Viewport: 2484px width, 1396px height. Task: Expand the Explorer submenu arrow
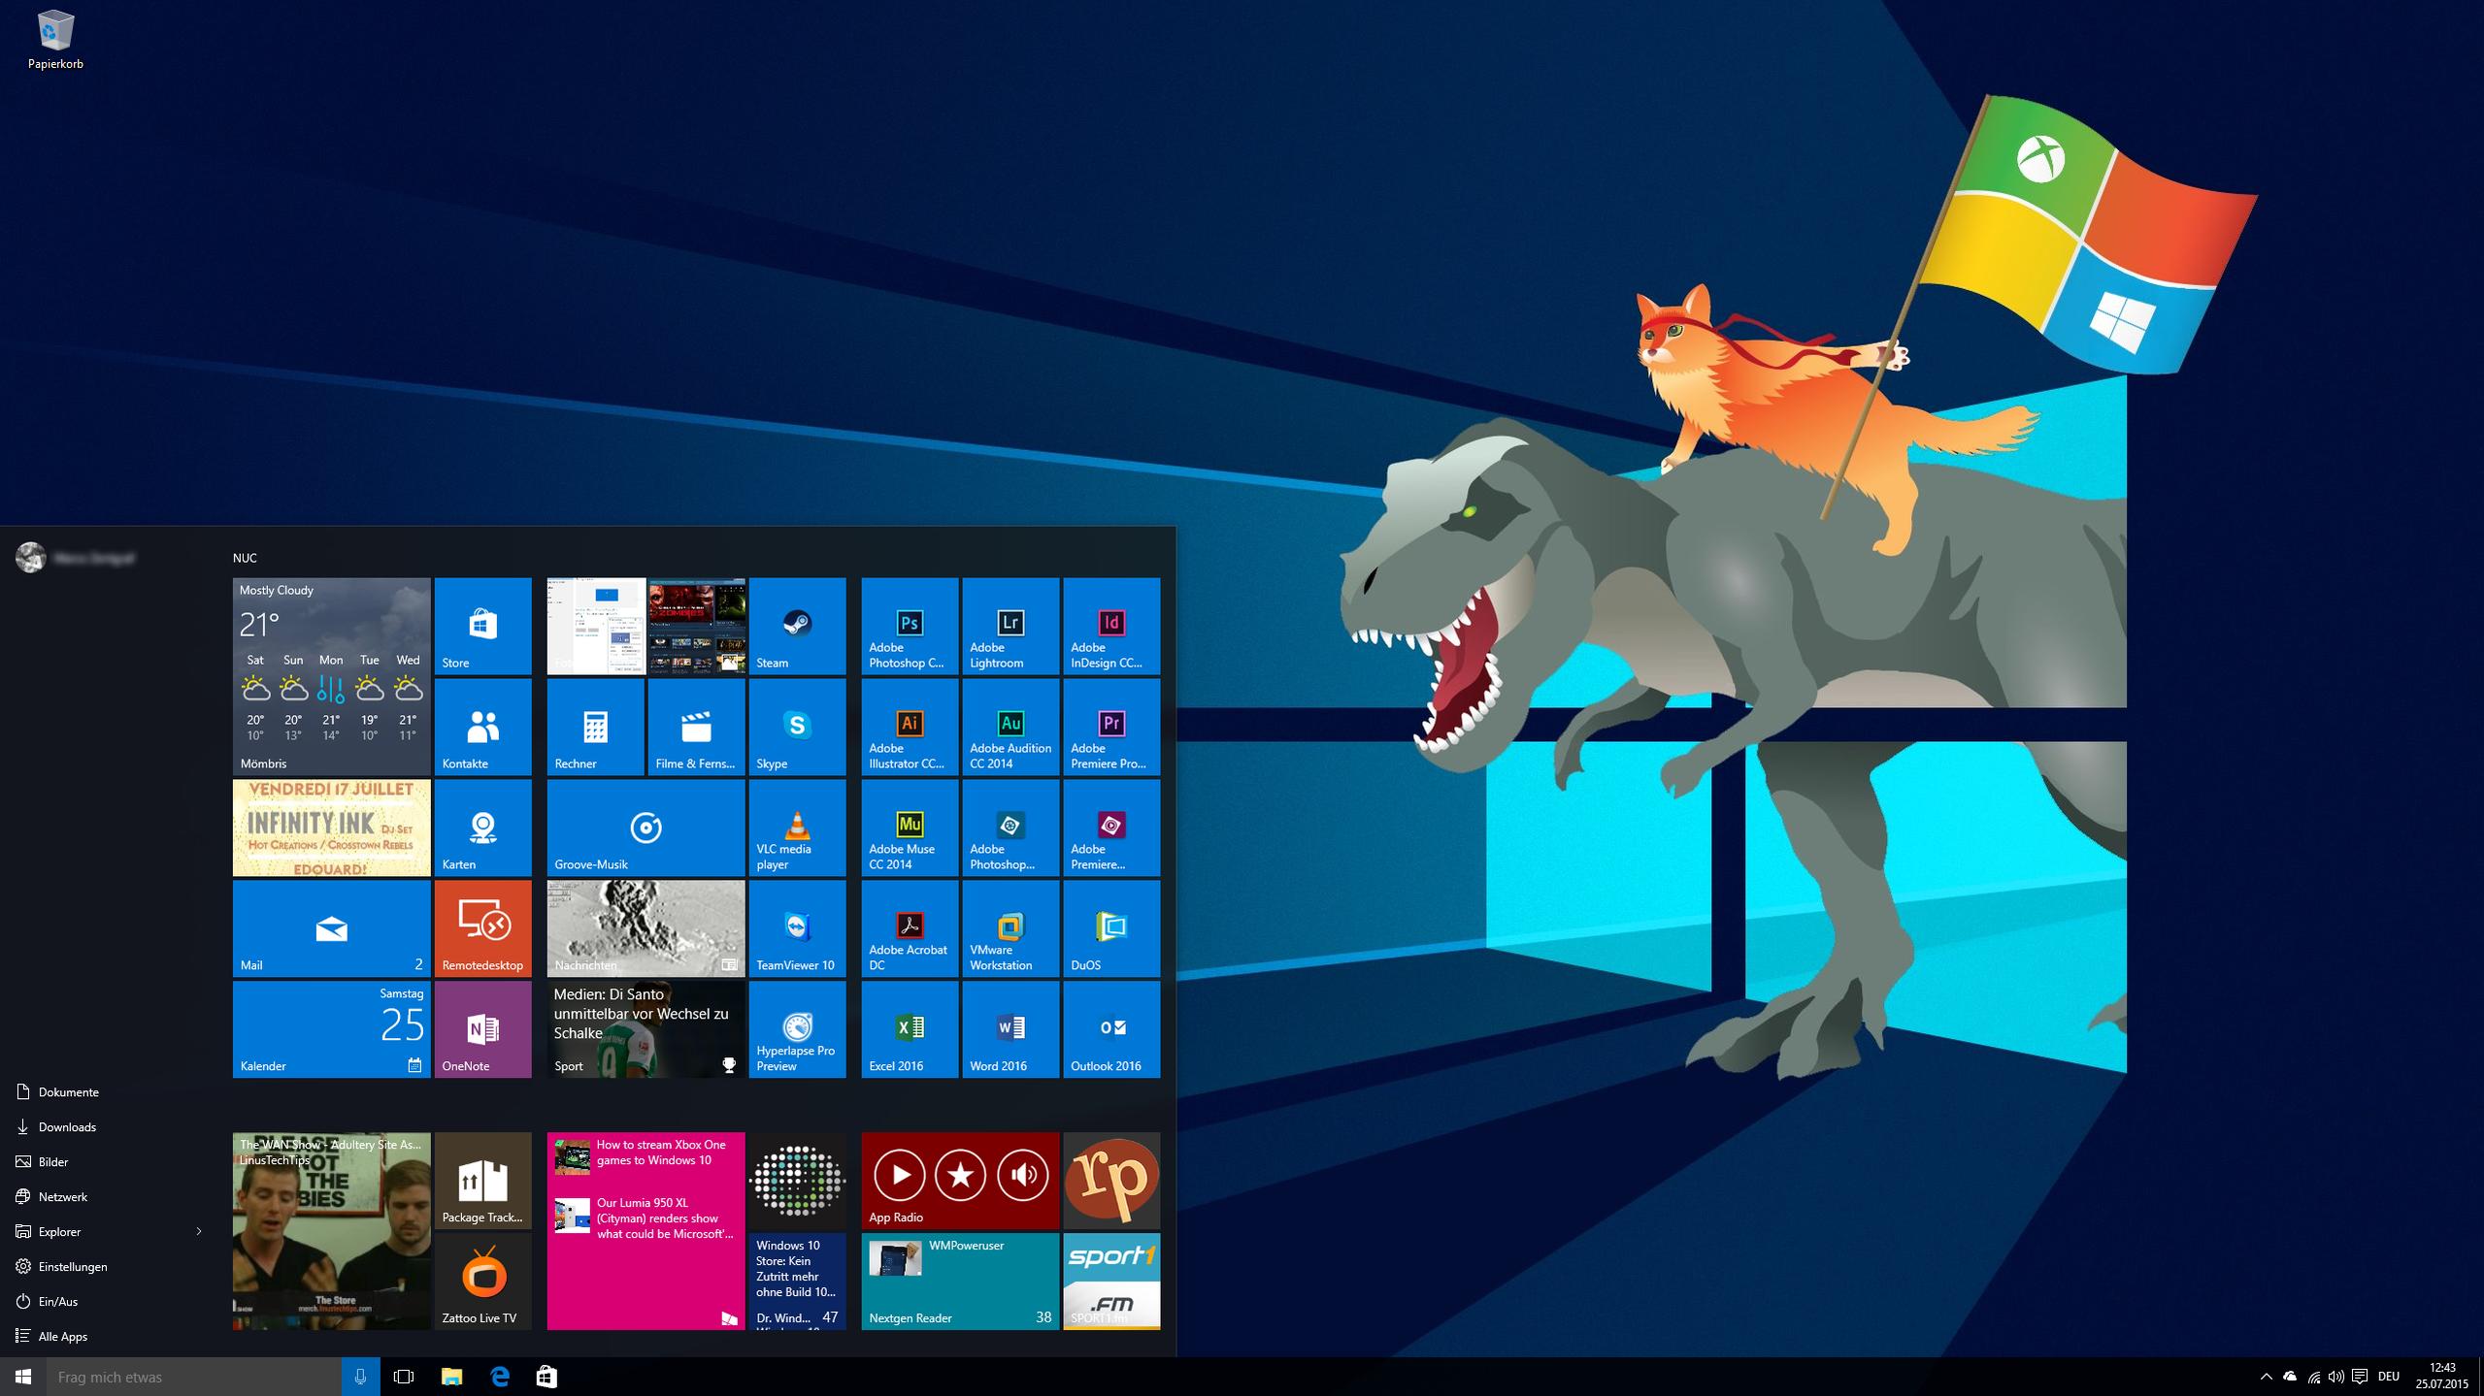199,1232
